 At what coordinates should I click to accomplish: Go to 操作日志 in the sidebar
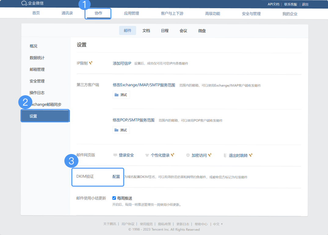(x=37, y=93)
